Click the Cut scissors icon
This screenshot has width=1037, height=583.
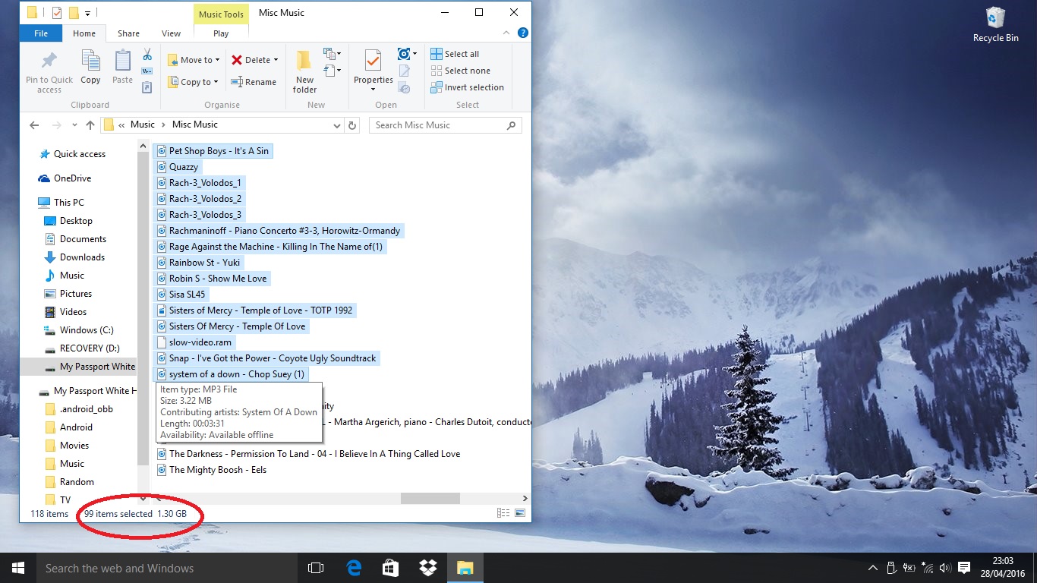[147, 55]
